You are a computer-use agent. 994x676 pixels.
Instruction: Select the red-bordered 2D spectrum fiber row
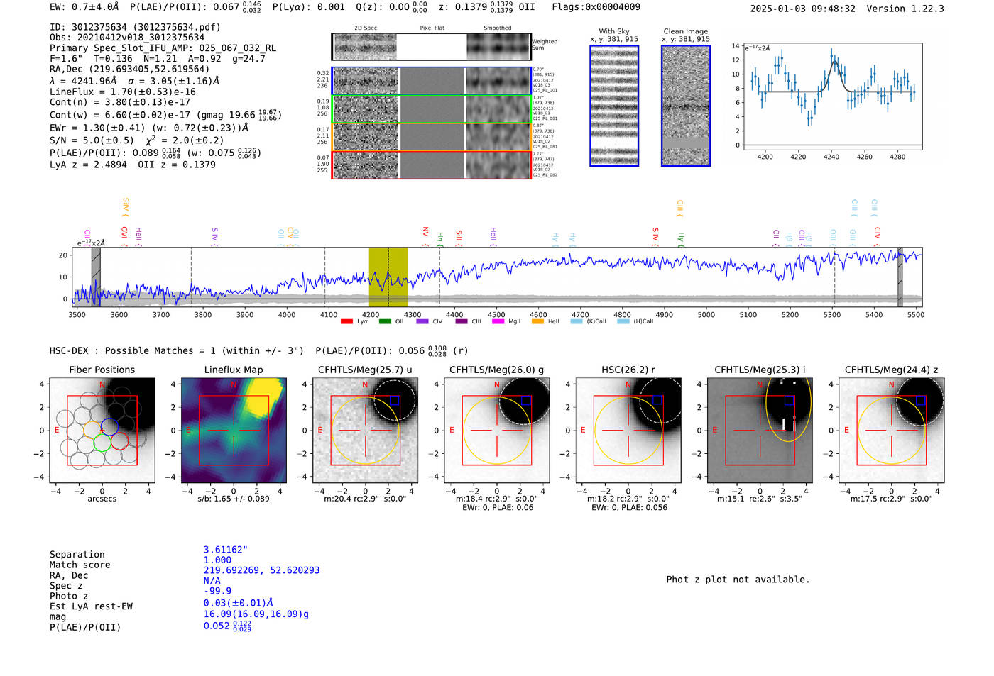point(431,165)
